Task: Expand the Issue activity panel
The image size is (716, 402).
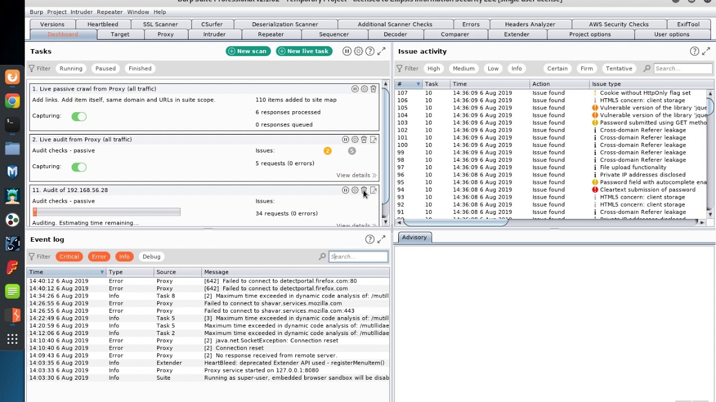Action: click(x=706, y=51)
